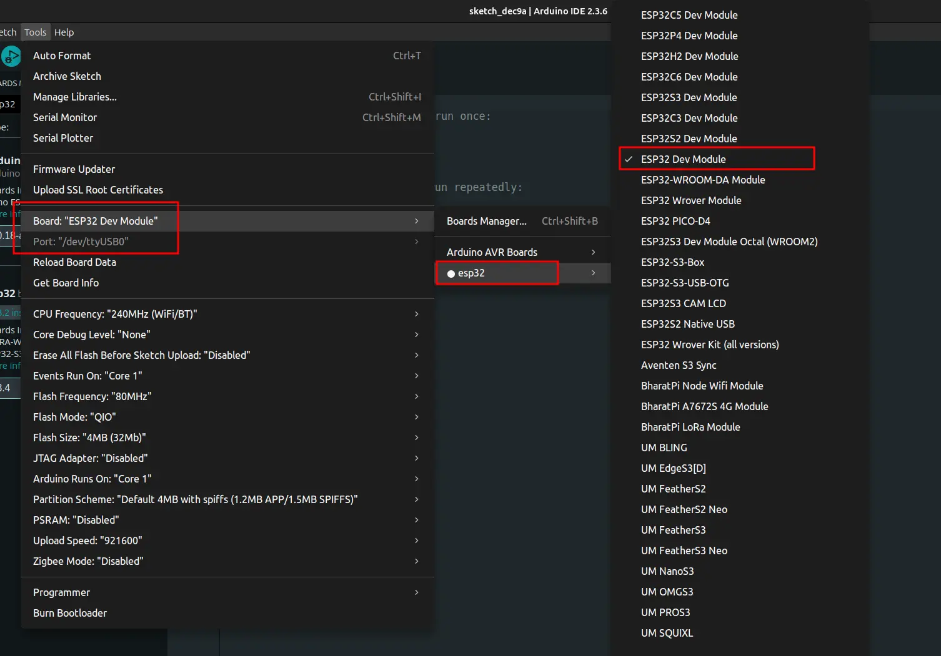Select UM EdgeS3[D] board

[740, 468]
